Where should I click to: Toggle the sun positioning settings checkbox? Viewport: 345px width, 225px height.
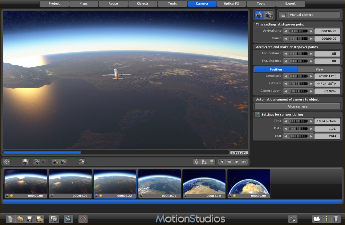(258, 114)
